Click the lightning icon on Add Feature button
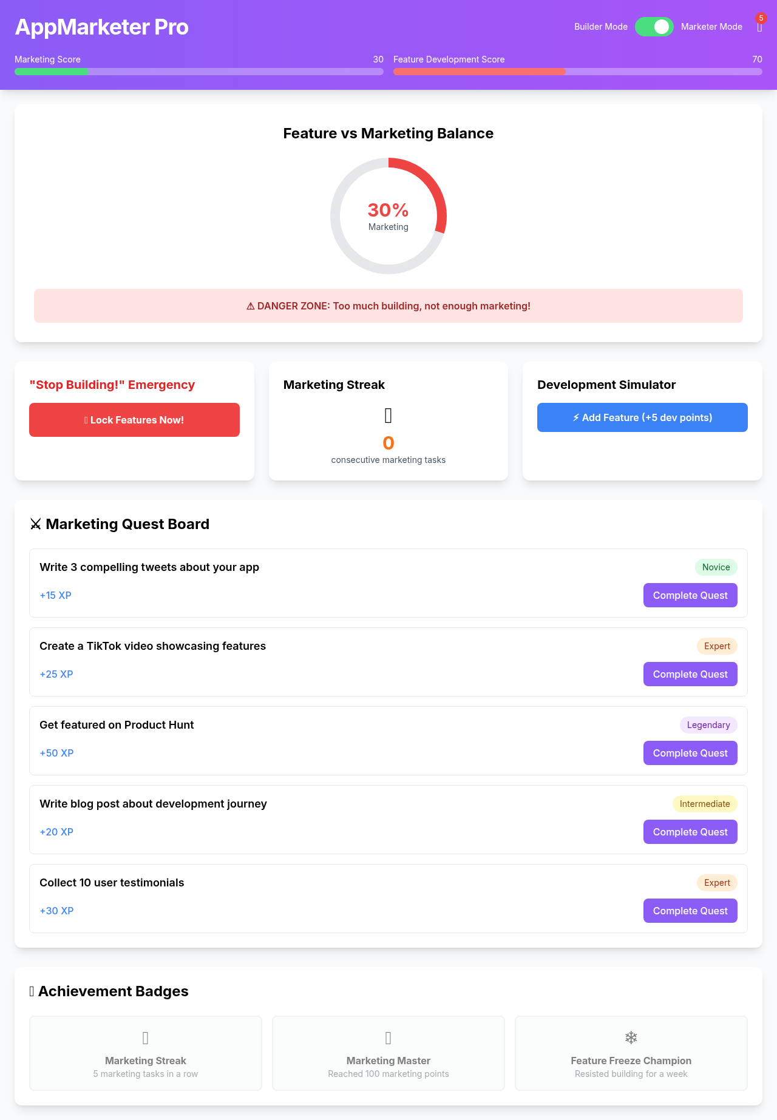The image size is (777, 1120). pos(575,417)
